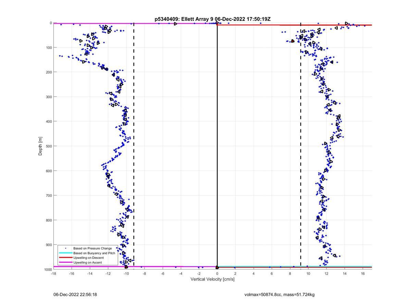Click the red line swatch in legend
The image size is (411, 303).
point(65,258)
